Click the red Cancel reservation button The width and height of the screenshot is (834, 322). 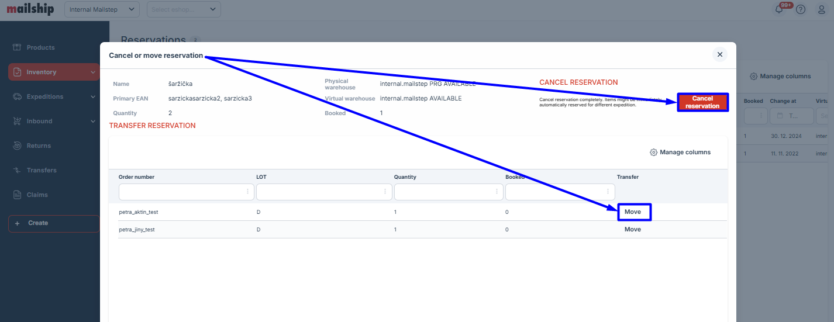702,102
